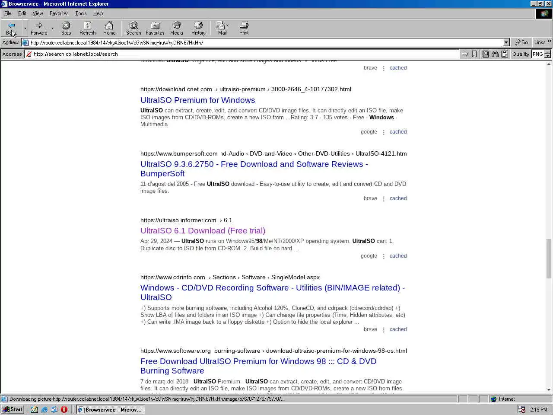
Task: Print the page with the Print button
Action: (x=244, y=28)
